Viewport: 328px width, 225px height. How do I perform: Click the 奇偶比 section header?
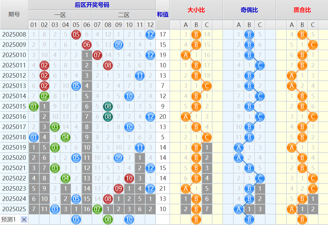coord(249,10)
